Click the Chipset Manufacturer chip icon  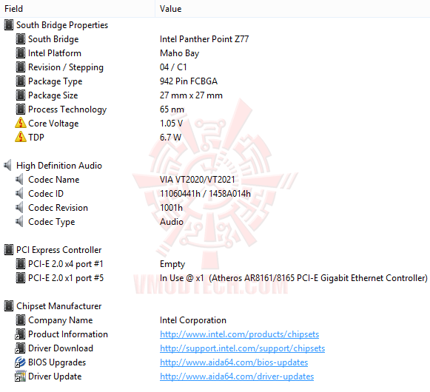click(x=8, y=306)
